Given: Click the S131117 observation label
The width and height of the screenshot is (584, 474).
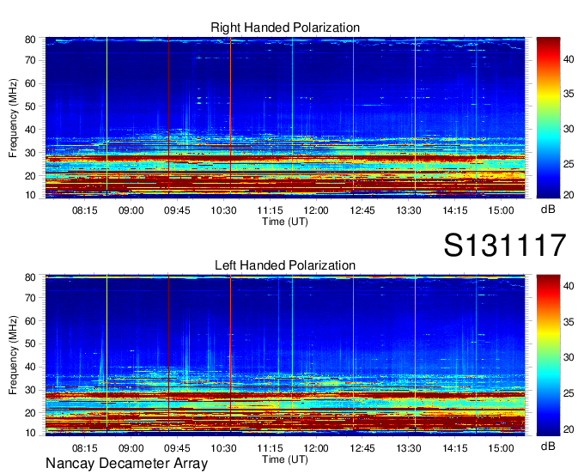Looking at the screenshot, I should pos(505,245).
